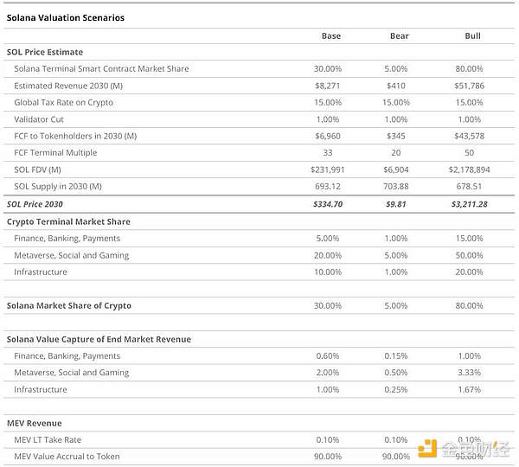Viewport: 519px width, 467px height.
Task: Click the gold watermark logo icon
Action: 428,449
